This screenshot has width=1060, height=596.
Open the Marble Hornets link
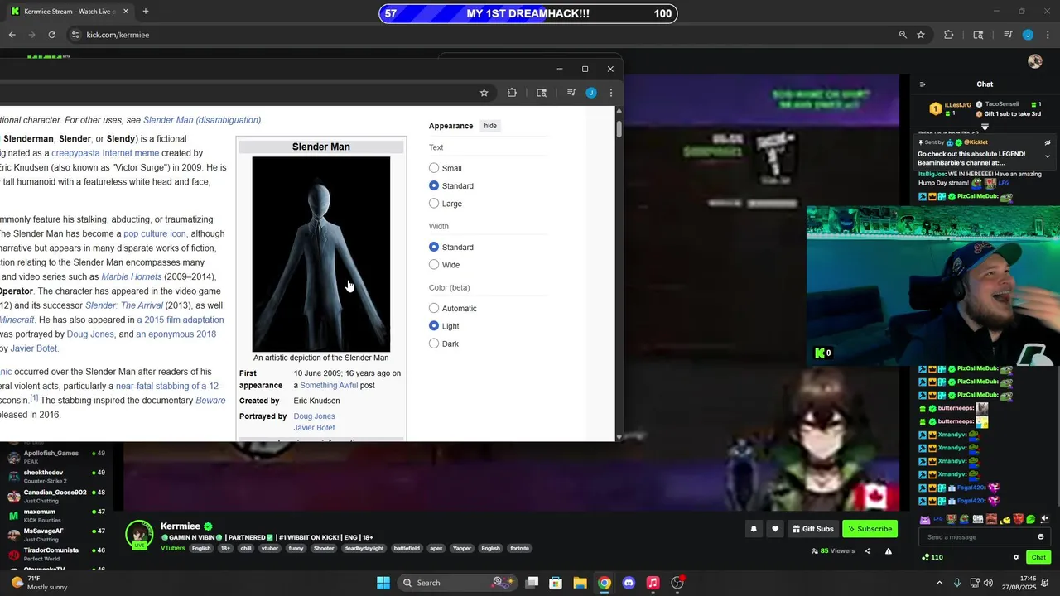(x=131, y=276)
